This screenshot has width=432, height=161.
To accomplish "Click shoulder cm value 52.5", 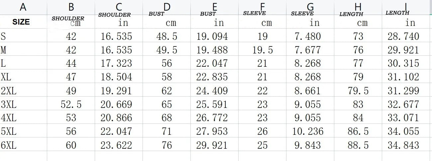I will pos(71,105).
